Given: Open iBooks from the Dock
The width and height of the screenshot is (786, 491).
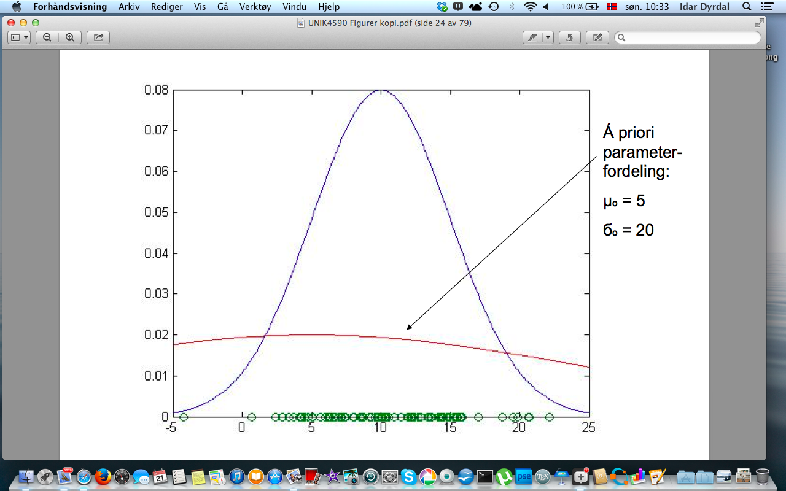Looking at the screenshot, I should 255,476.
